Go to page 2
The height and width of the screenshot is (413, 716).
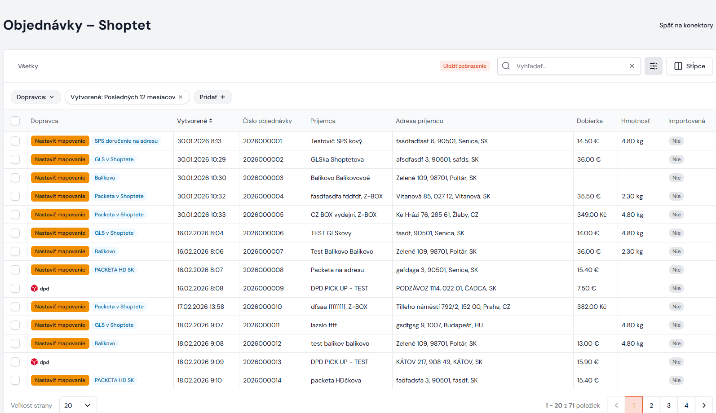tap(651, 405)
